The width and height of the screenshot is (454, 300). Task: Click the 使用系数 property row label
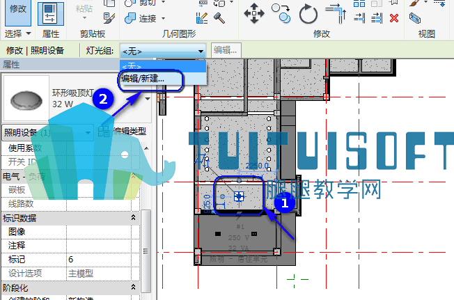click(x=25, y=148)
